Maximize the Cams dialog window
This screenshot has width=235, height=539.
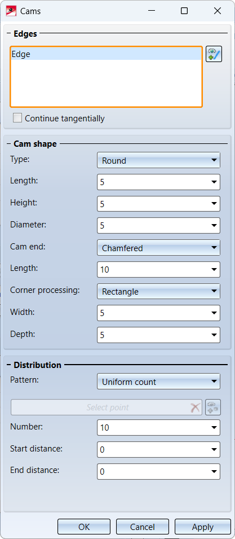pos(184,11)
